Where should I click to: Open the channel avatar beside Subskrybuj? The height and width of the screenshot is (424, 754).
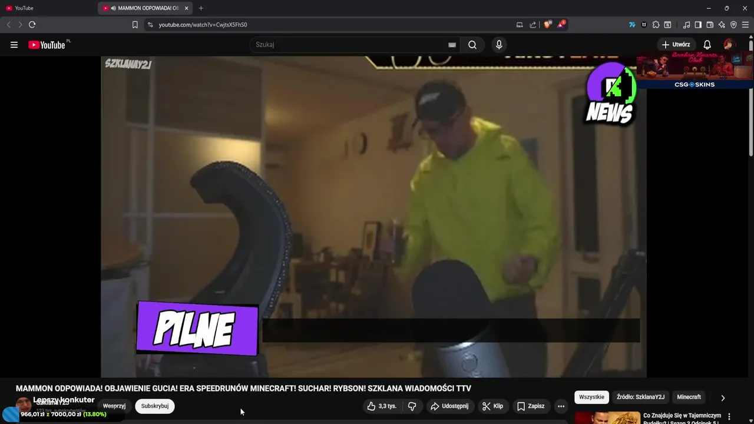coord(24,405)
